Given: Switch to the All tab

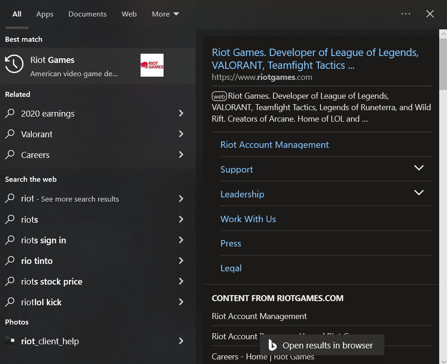Looking at the screenshot, I should [x=17, y=14].
